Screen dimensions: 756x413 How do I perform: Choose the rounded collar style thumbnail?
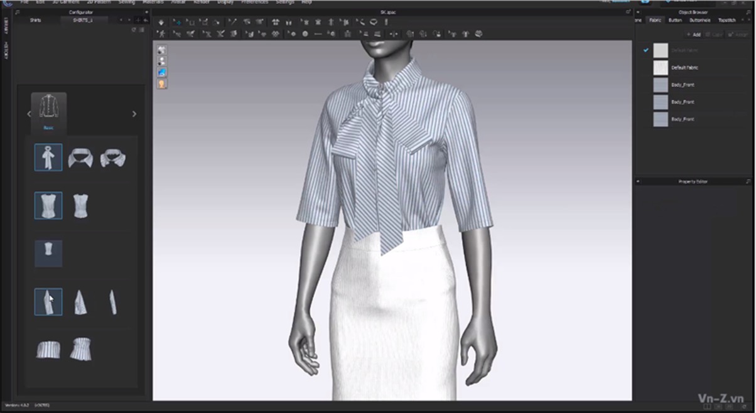point(112,158)
